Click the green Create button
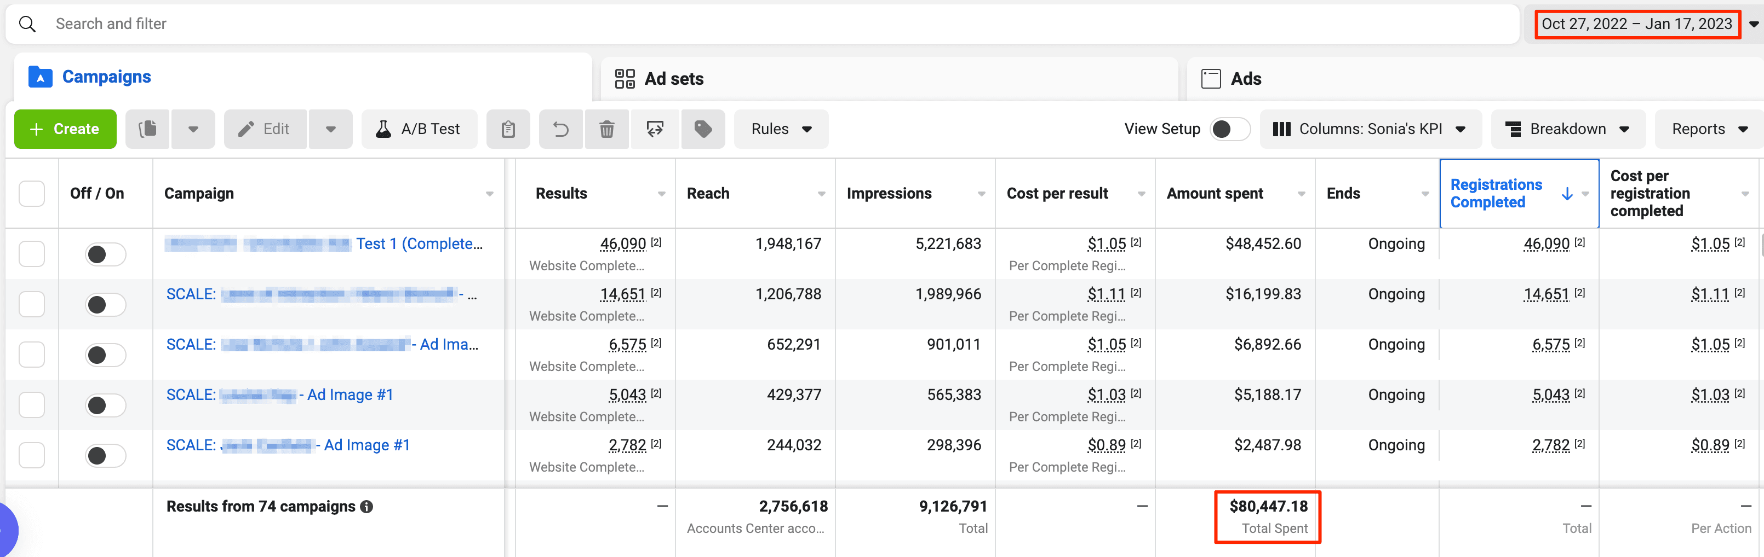 pyautogui.click(x=65, y=129)
